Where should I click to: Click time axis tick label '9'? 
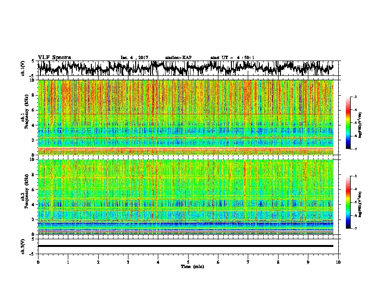[308, 262]
